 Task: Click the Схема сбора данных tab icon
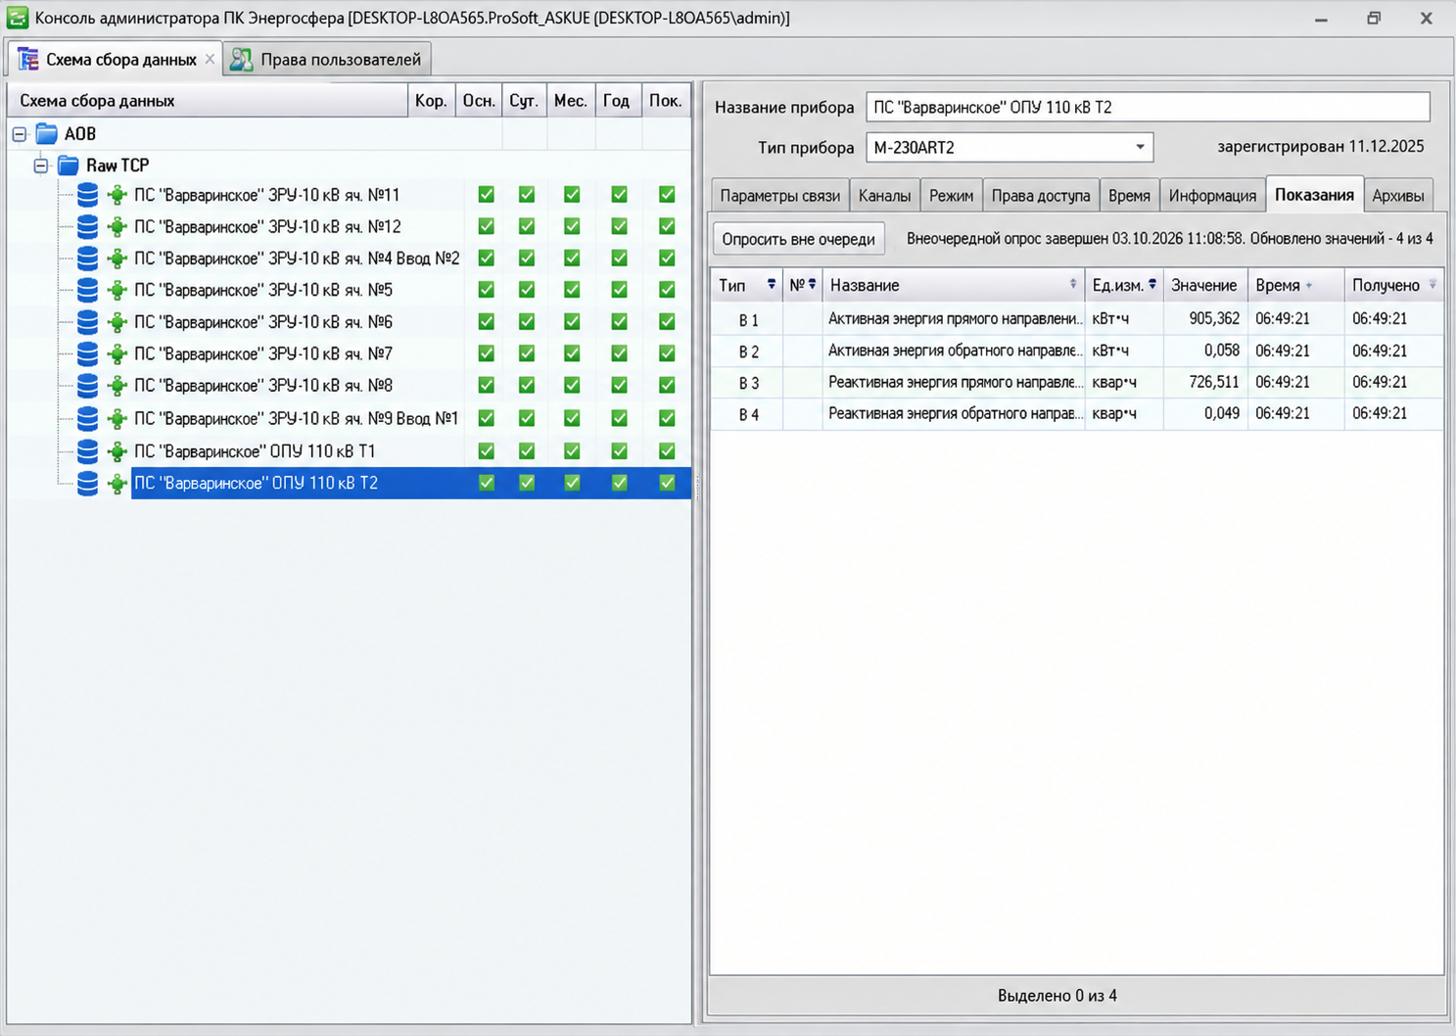tap(28, 60)
